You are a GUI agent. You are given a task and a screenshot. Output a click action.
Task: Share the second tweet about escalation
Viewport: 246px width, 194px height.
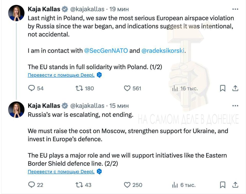235,185
